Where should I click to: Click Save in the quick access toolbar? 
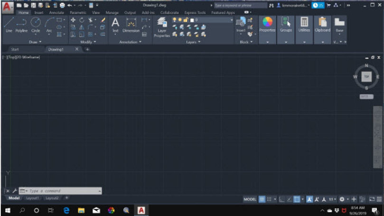(x=33, y=5)
